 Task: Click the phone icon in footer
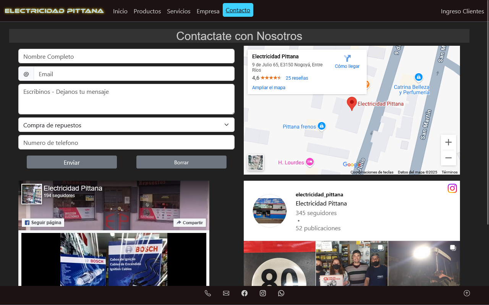[x=208, y=293]
